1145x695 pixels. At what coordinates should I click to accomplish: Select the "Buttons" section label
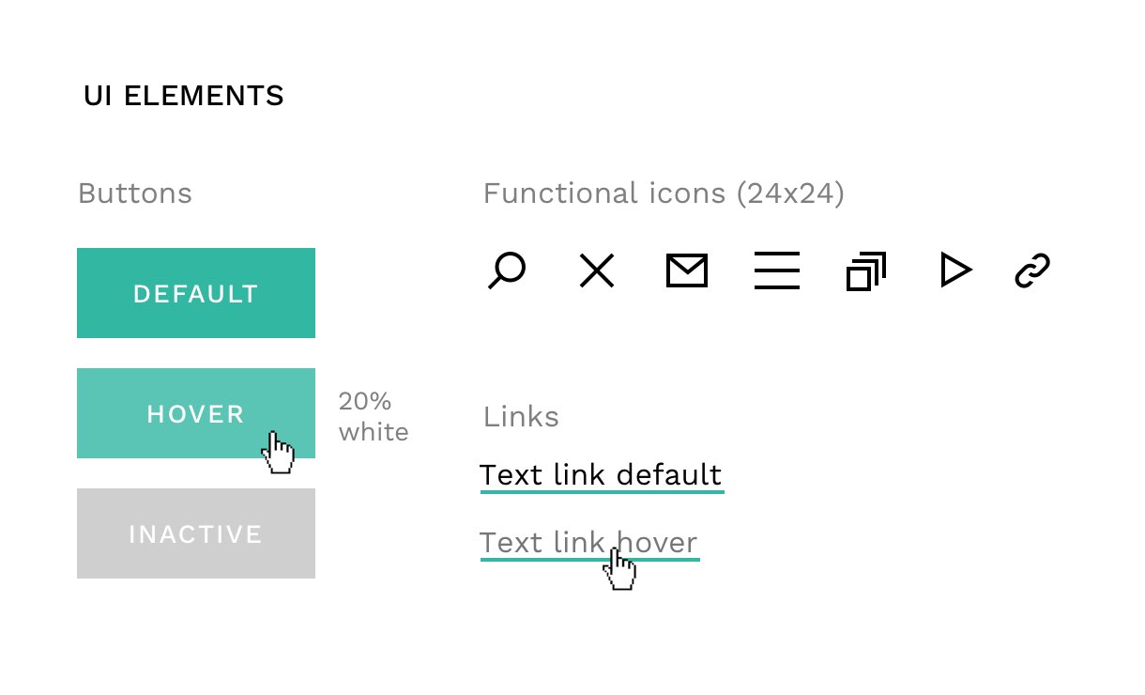click(x=134, y=193)
